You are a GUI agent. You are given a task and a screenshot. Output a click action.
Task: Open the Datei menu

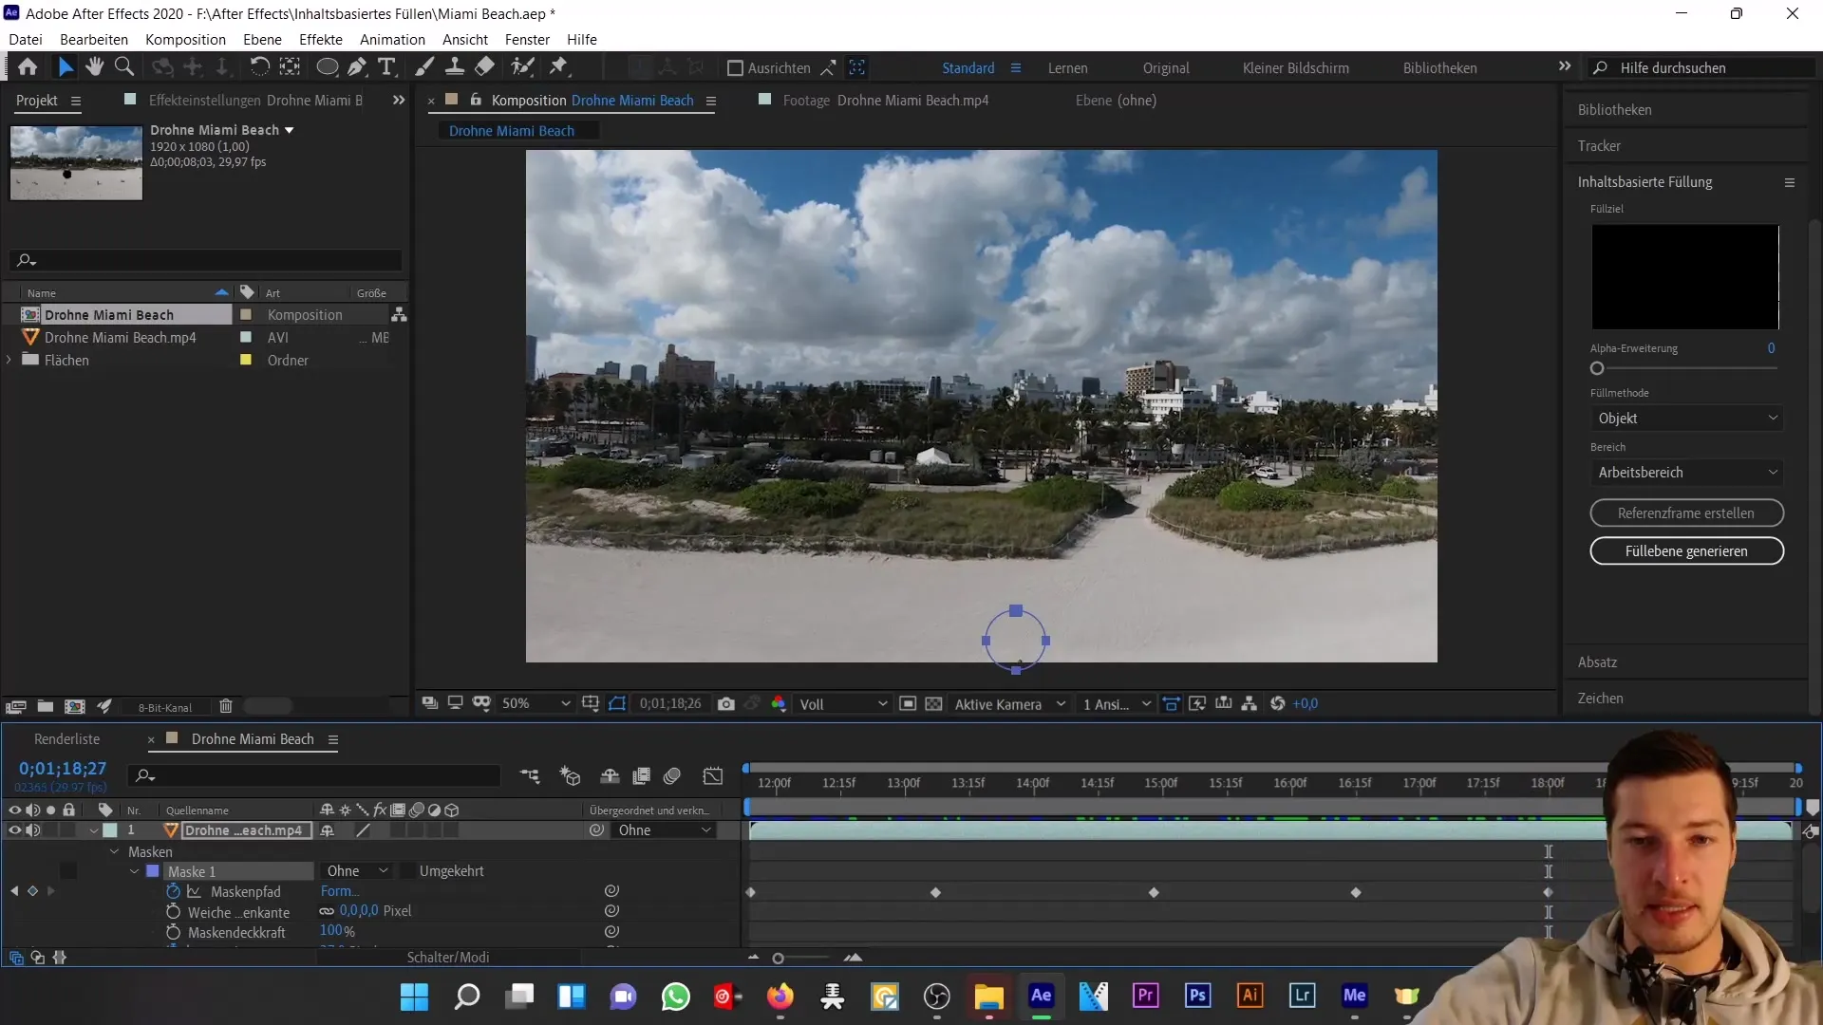pos(26,40)
